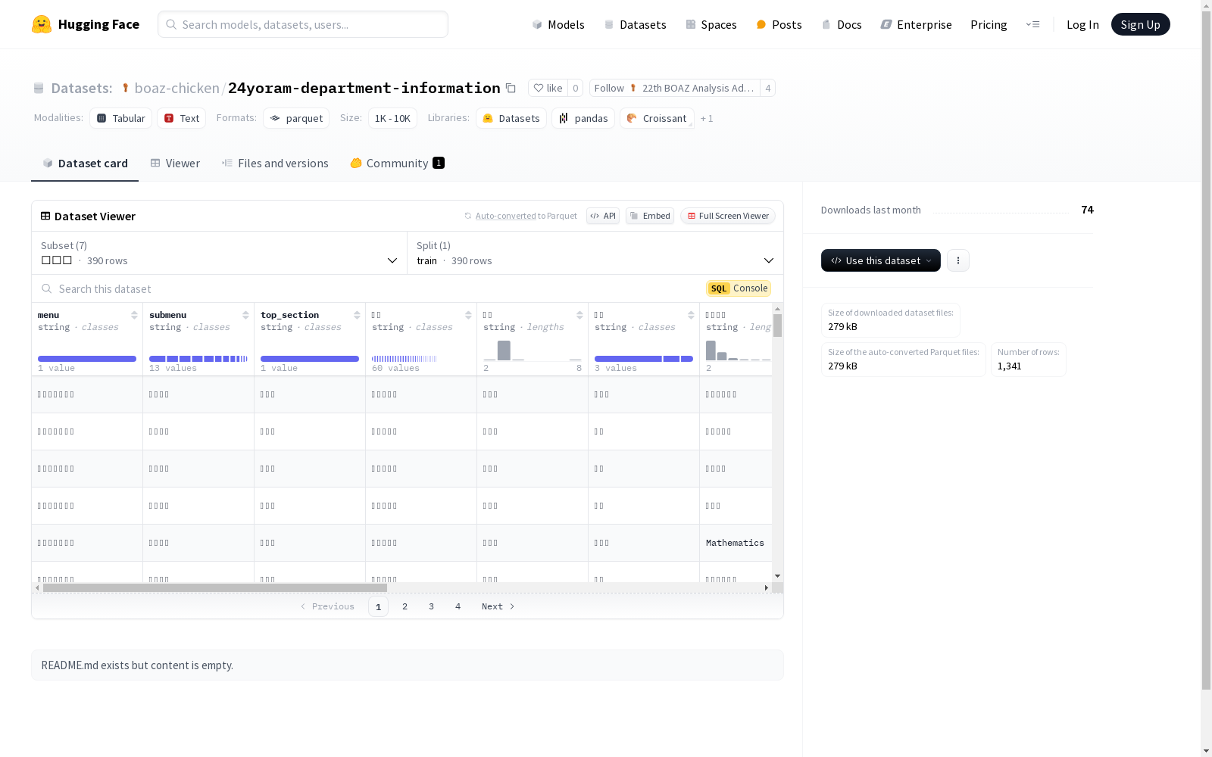This screenshot has height=757, width=1212.
Task: Click the follower count 4
Action: coord(768,89)
